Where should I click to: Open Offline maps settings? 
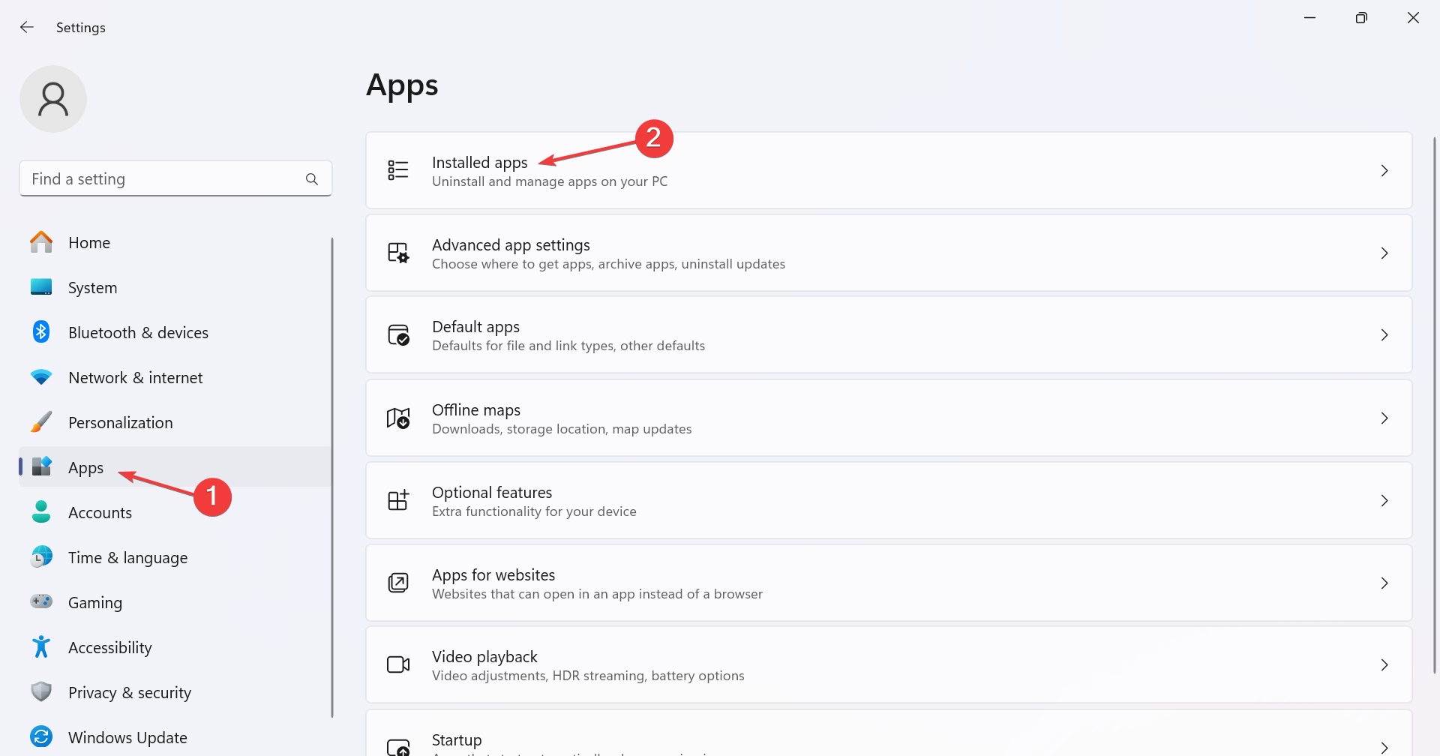click(x=888, y=418)
